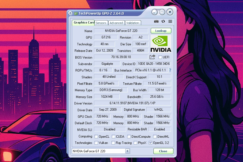Click the GPU-Z title bar app icon

(x=76, y=13)
